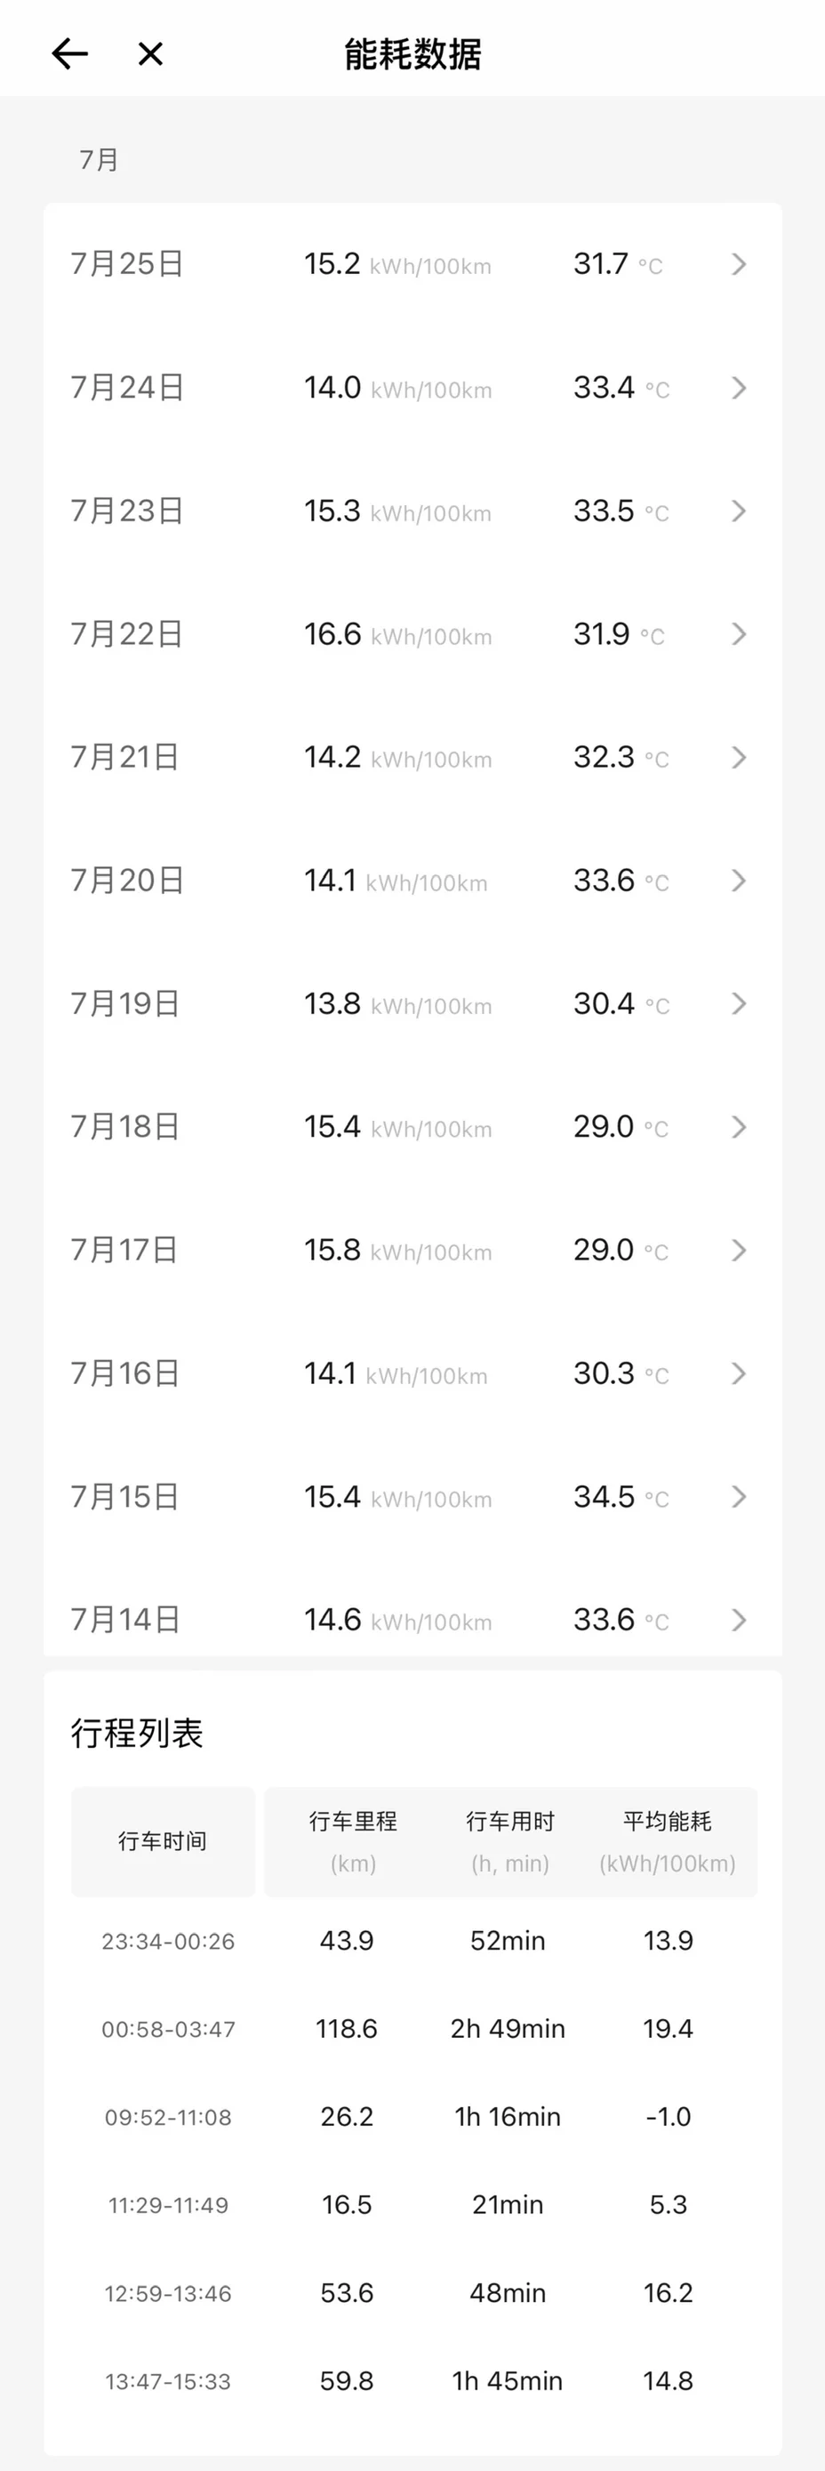This screenshot has height=2471, width=825.
Task: Tap chevron on July 14 row
Action: pyautogui.click(x=739, y=1619)
